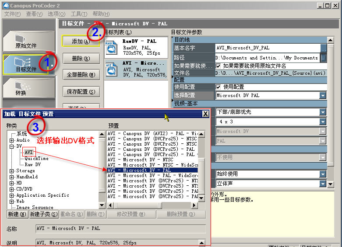Viewport: 342px width, 247px height.
Task: Open the 立体声 stereo dropdown
Action: point(323,184)
